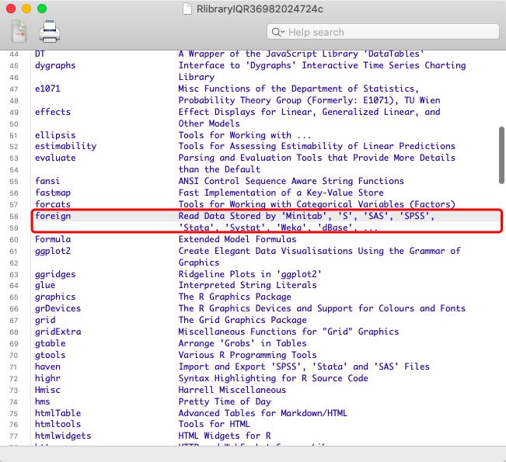Viewport: 506px width, 462px height.
Task: Select the 'htmlwidgets' package name
Action: click(x=63, y=436)
